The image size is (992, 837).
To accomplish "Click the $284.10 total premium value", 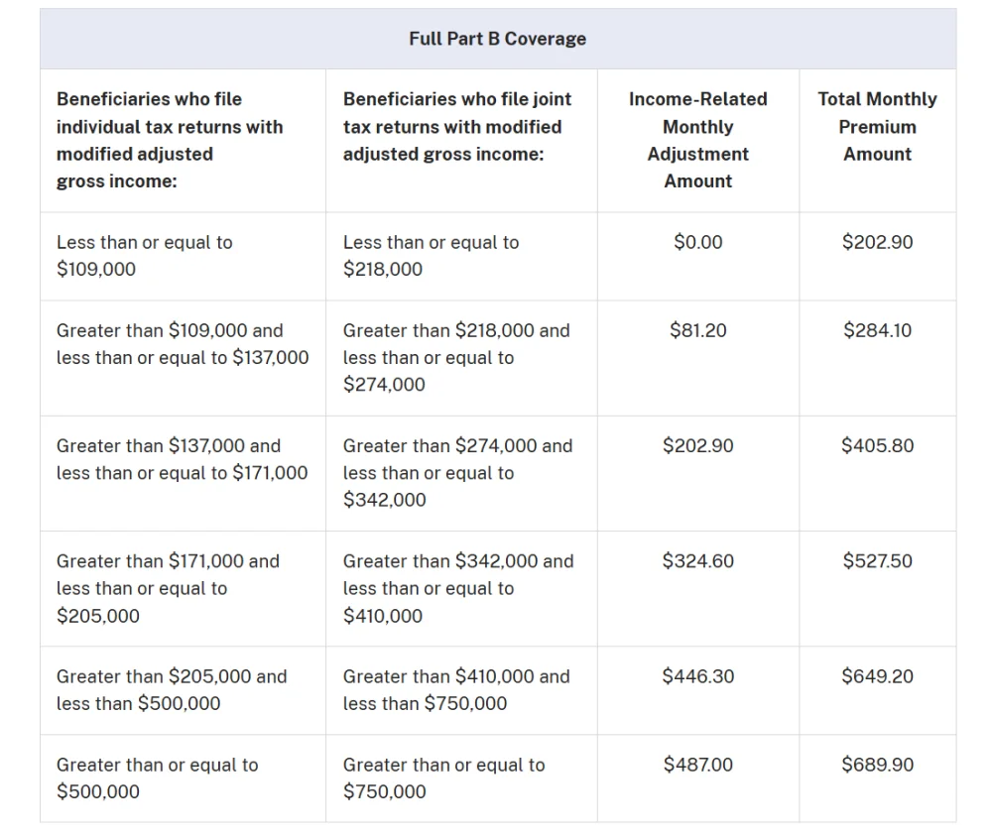I will (877, 330).
